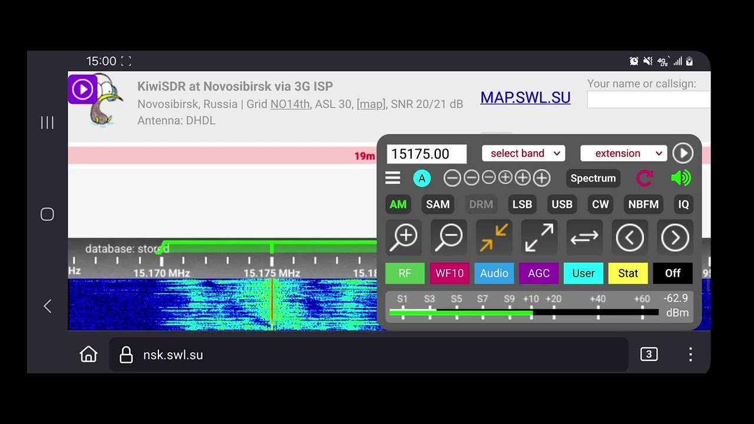
Task: Toggle the cyan A VFO button
Action: pyautogui.click(x=422, y=178)
